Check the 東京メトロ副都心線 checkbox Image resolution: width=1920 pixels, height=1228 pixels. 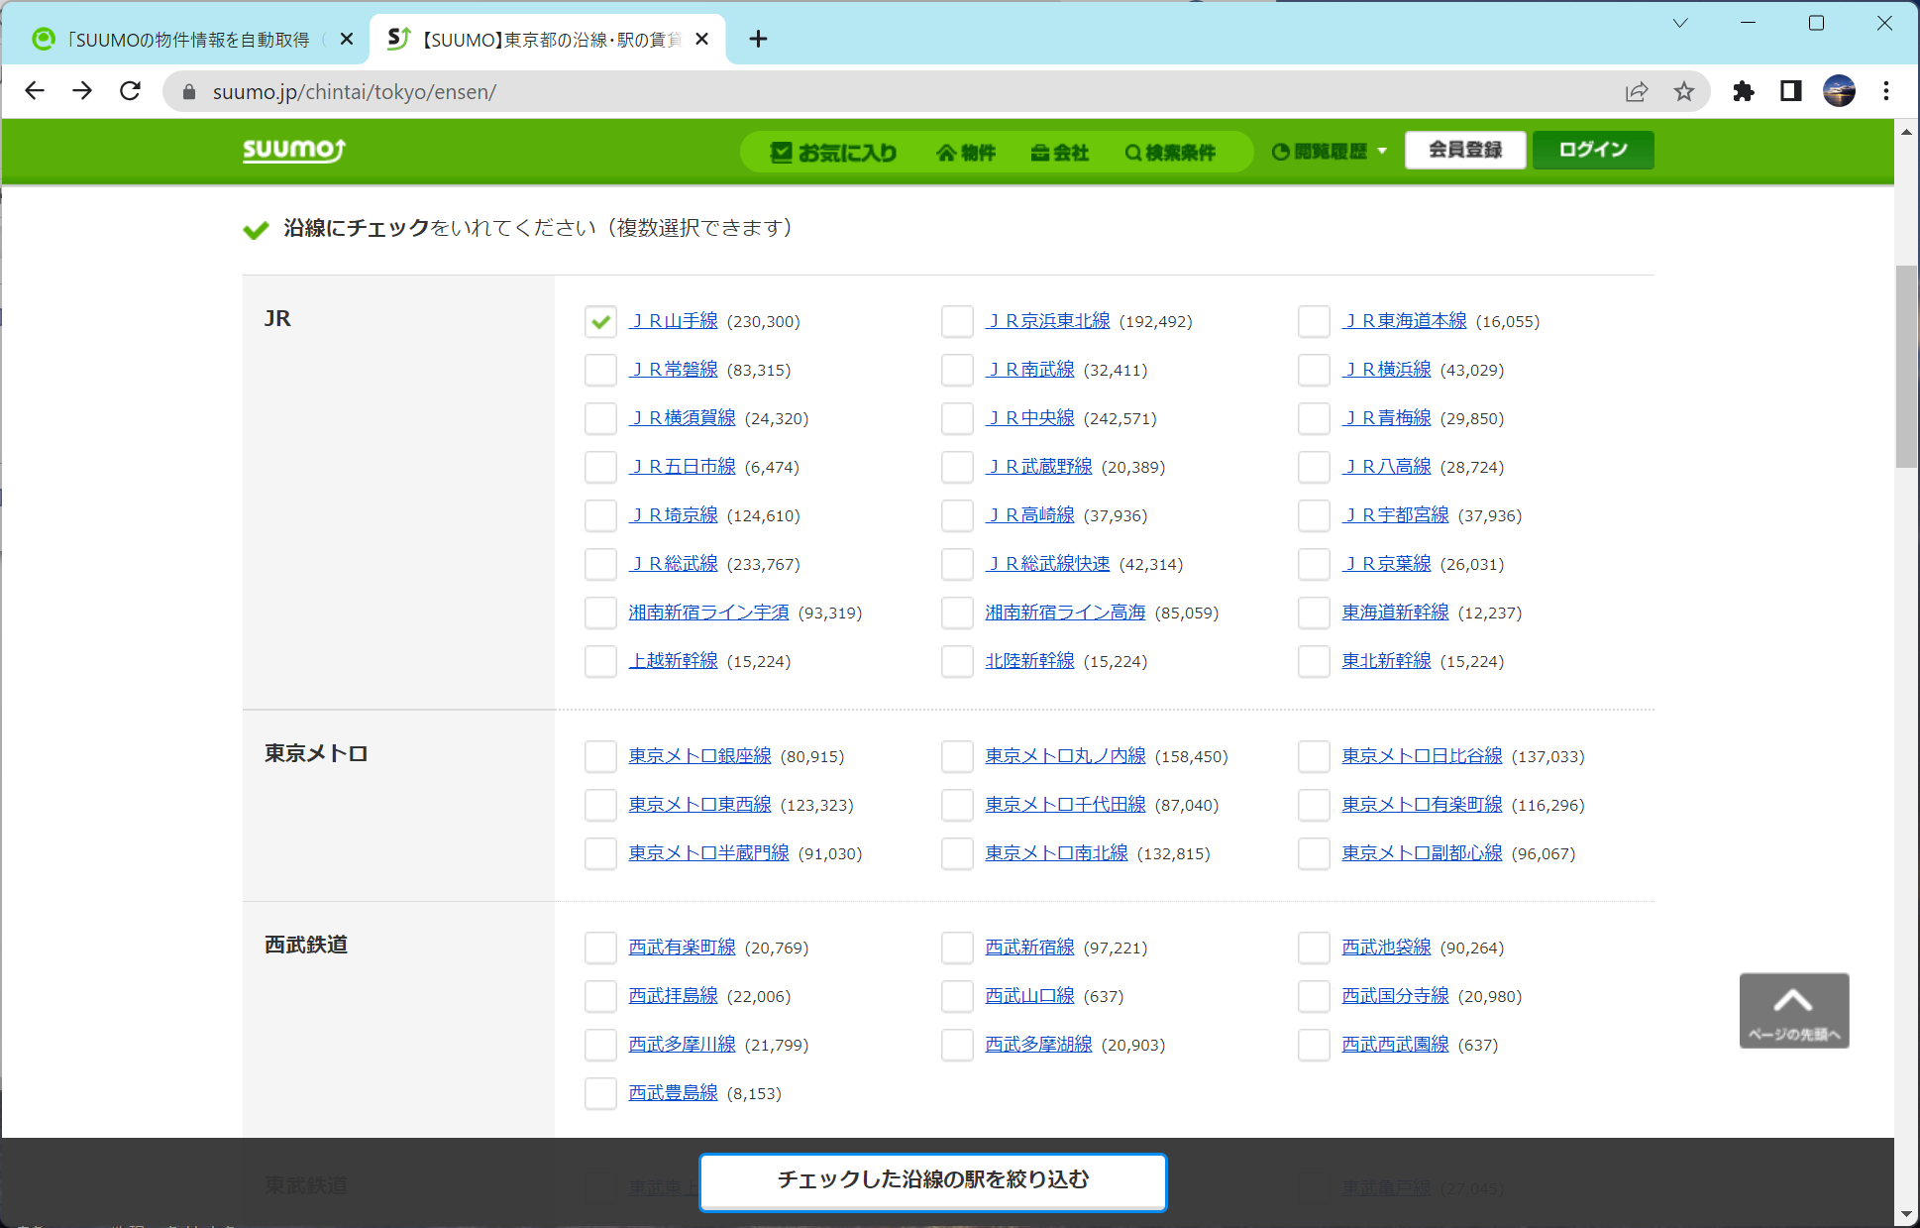[1314, 853]
